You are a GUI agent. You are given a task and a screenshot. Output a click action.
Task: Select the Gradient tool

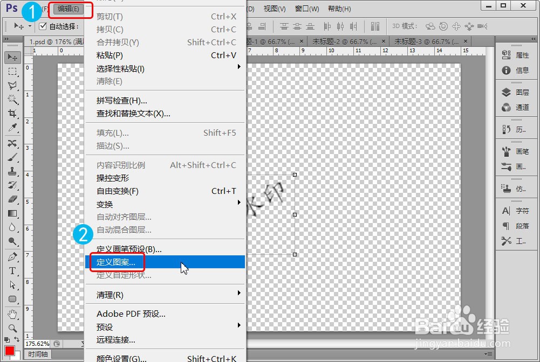tap(12, 213)
